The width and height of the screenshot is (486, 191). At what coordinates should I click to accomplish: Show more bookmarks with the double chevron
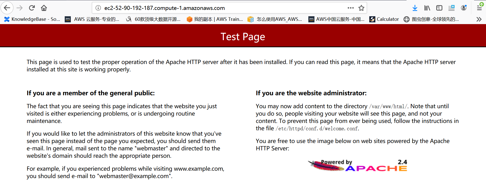tap(479, 19)
